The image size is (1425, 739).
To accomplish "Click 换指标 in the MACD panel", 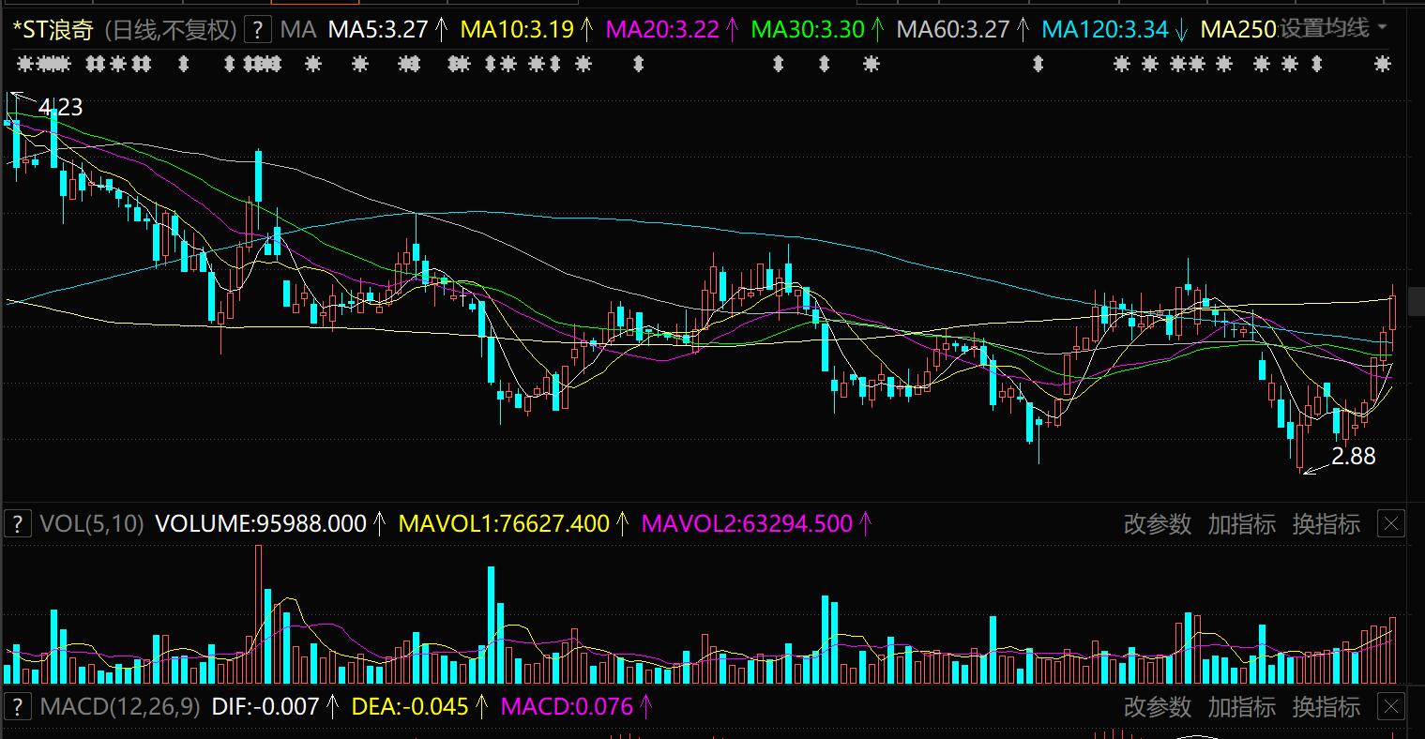I will [1326, 707].
